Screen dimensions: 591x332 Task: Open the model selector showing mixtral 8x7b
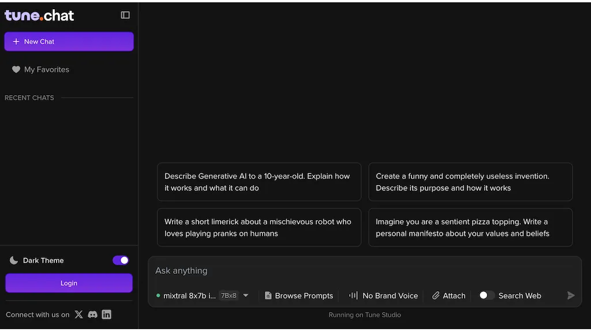pos(203,296)
